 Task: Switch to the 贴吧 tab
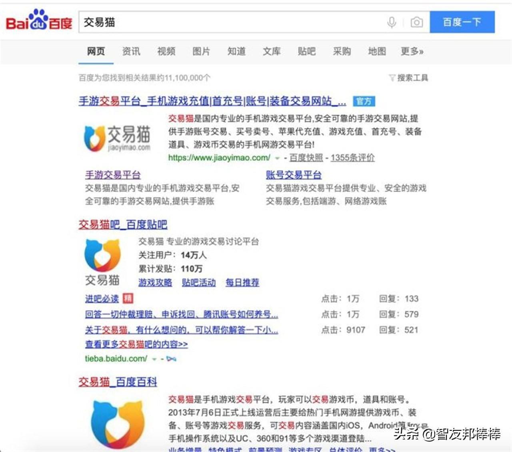coord(307,51)
